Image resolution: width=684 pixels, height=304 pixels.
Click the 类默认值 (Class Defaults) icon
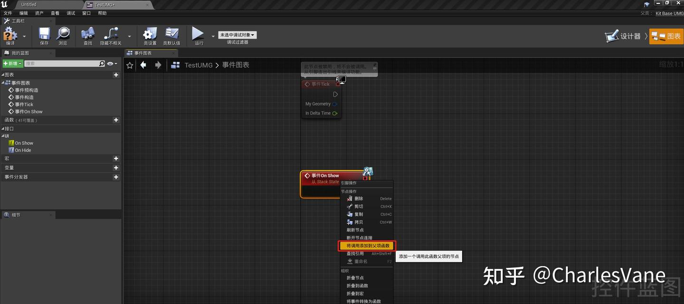click(x=172, y=35)
